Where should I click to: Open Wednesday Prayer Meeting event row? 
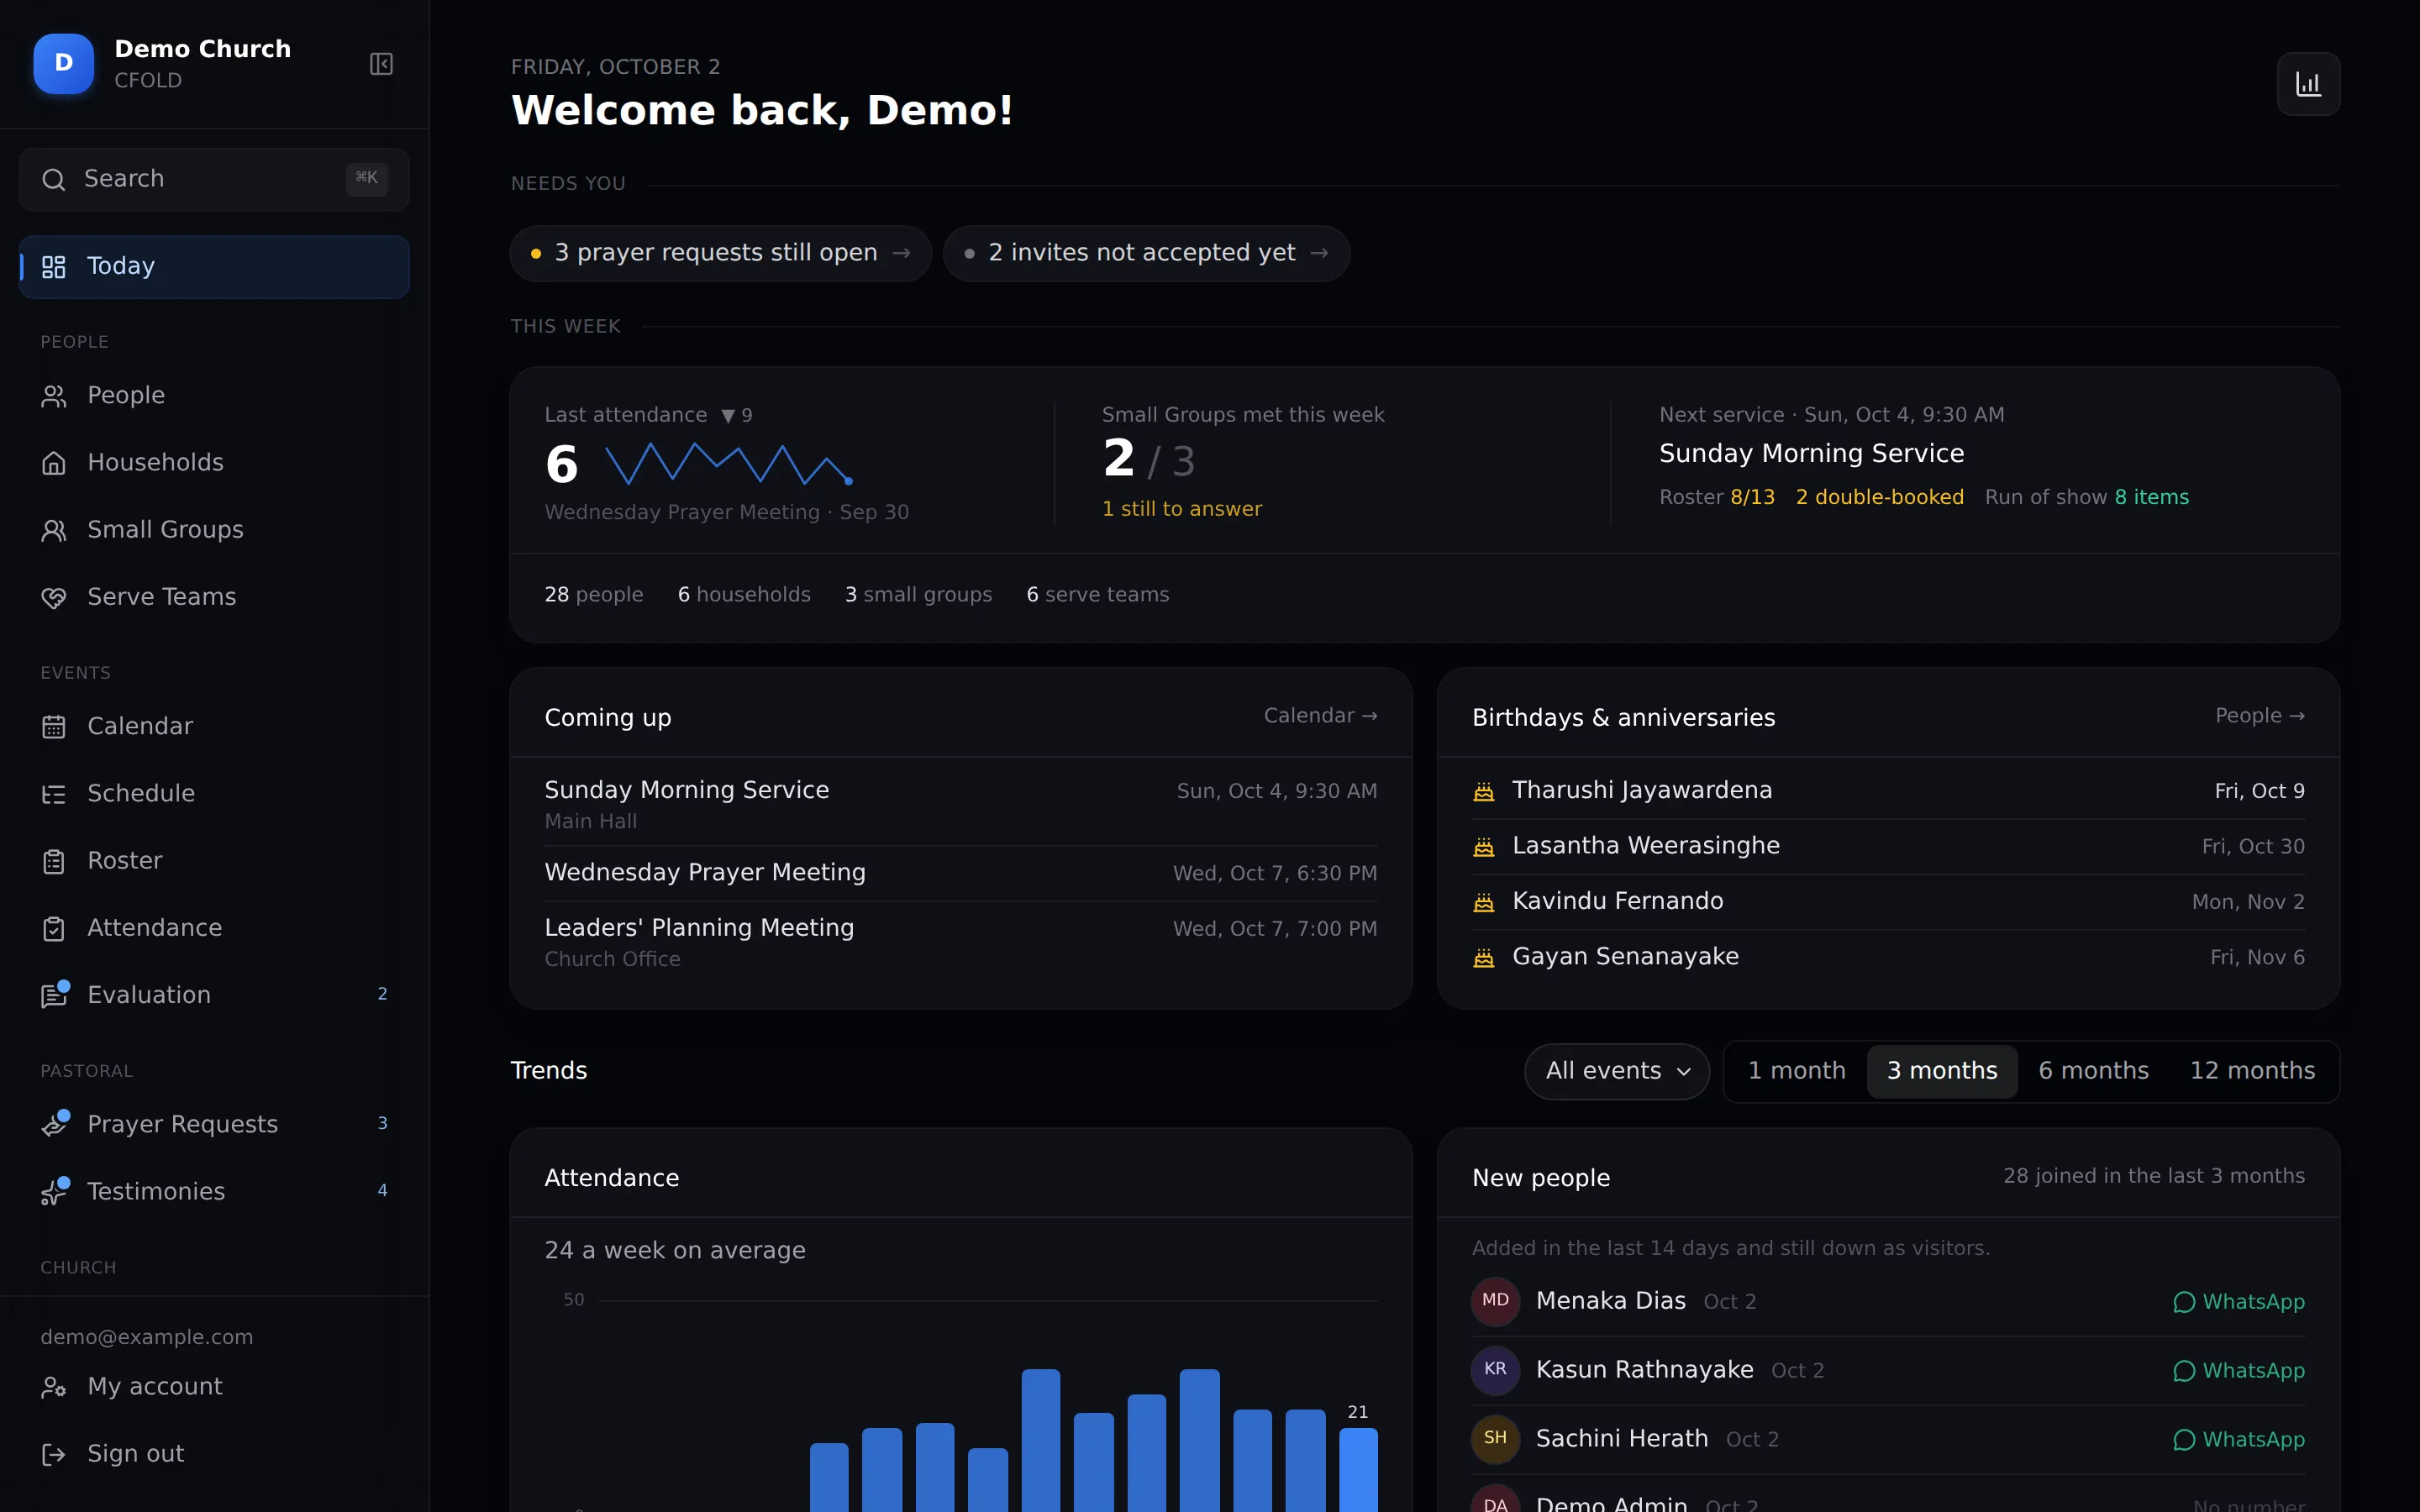pos(960,873)
